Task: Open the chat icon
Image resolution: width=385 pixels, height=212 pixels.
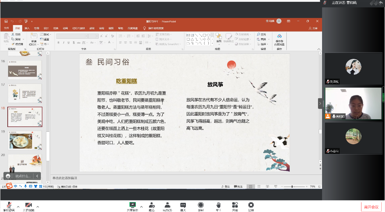Action: pos(183,205)
